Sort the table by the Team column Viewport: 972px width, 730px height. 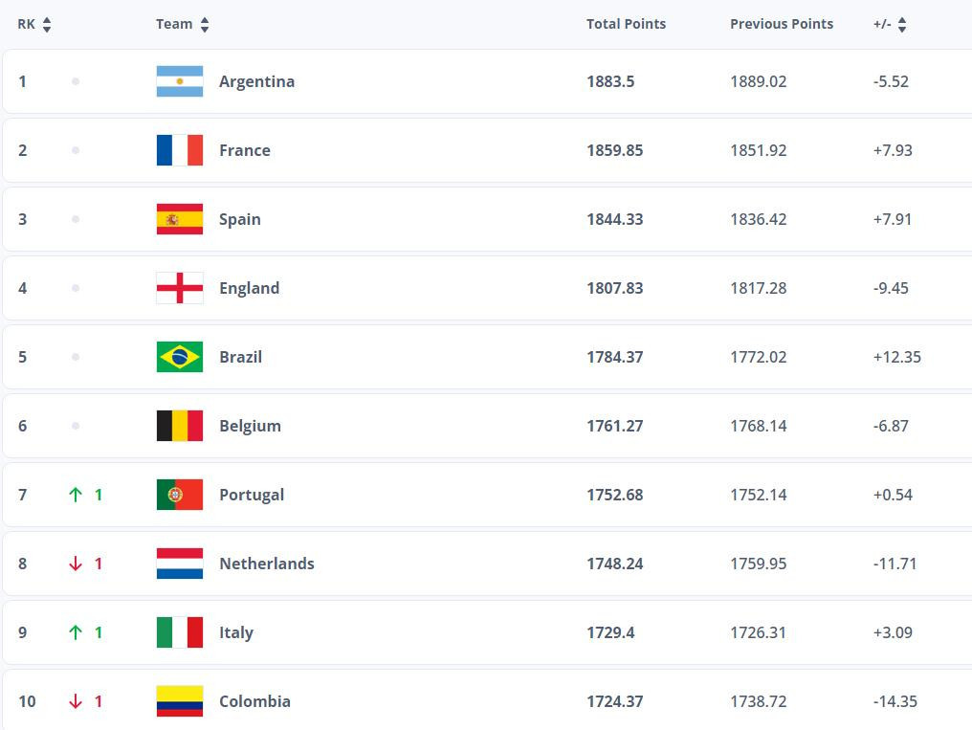(183, 24)
